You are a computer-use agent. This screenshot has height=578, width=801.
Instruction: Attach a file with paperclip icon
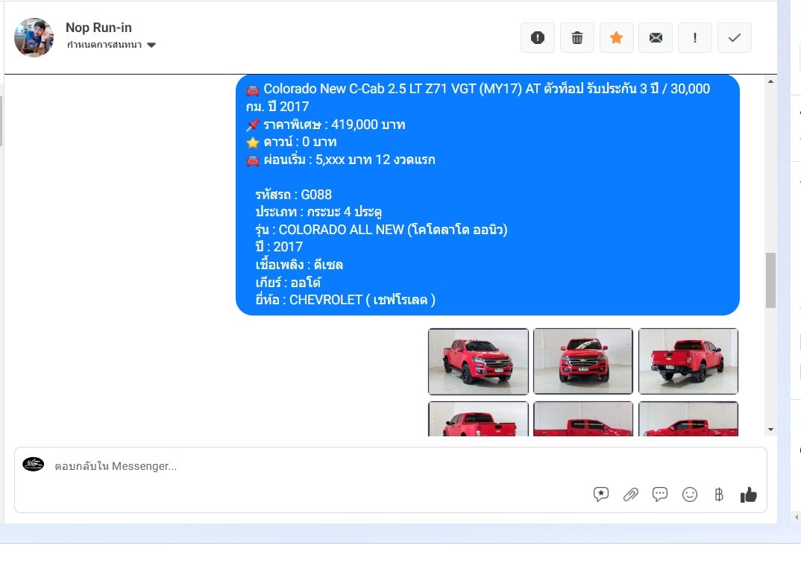(630, 494)
